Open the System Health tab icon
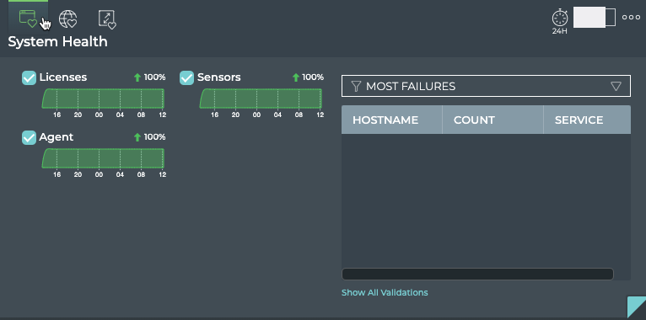This screenshot has height=320, width=646. coord(28,19)
